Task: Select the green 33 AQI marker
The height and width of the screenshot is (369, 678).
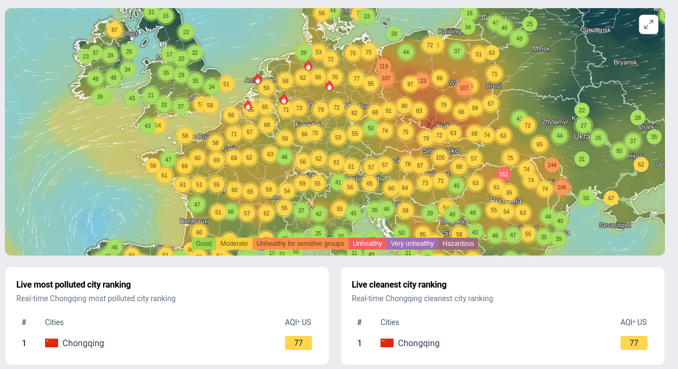Action: click(x=164, y=105)
